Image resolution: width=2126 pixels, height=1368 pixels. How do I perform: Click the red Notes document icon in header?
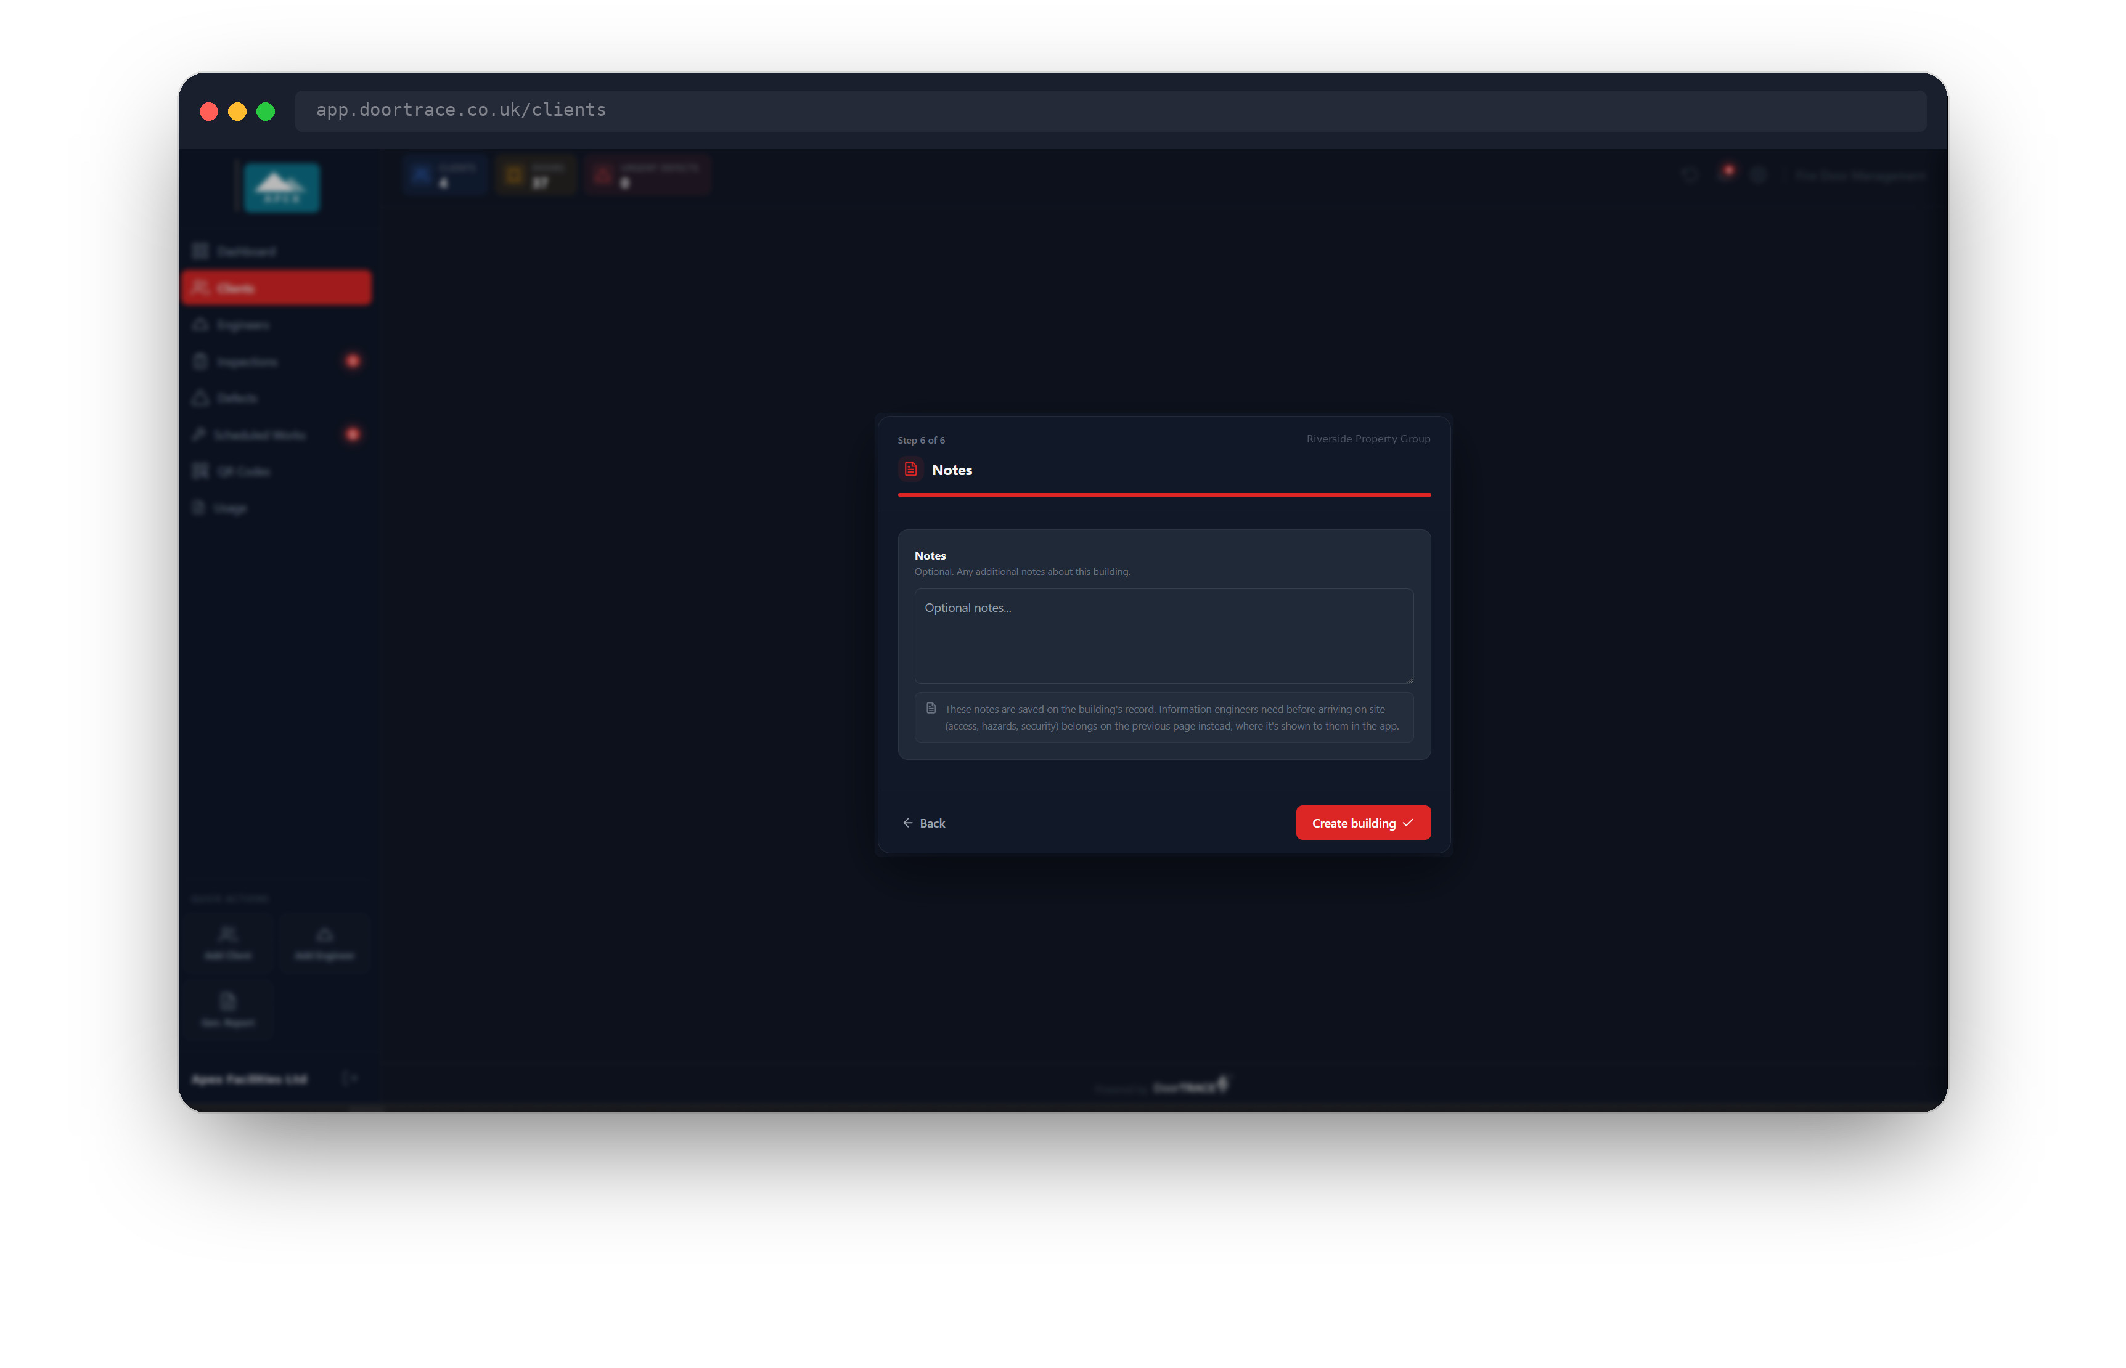(910, 469)
